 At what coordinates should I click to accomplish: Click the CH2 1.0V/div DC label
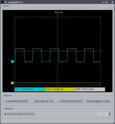point(60,89)
